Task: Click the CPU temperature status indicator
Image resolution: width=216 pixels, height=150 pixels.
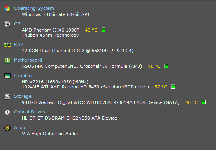Action: click(x=104, y=30)
